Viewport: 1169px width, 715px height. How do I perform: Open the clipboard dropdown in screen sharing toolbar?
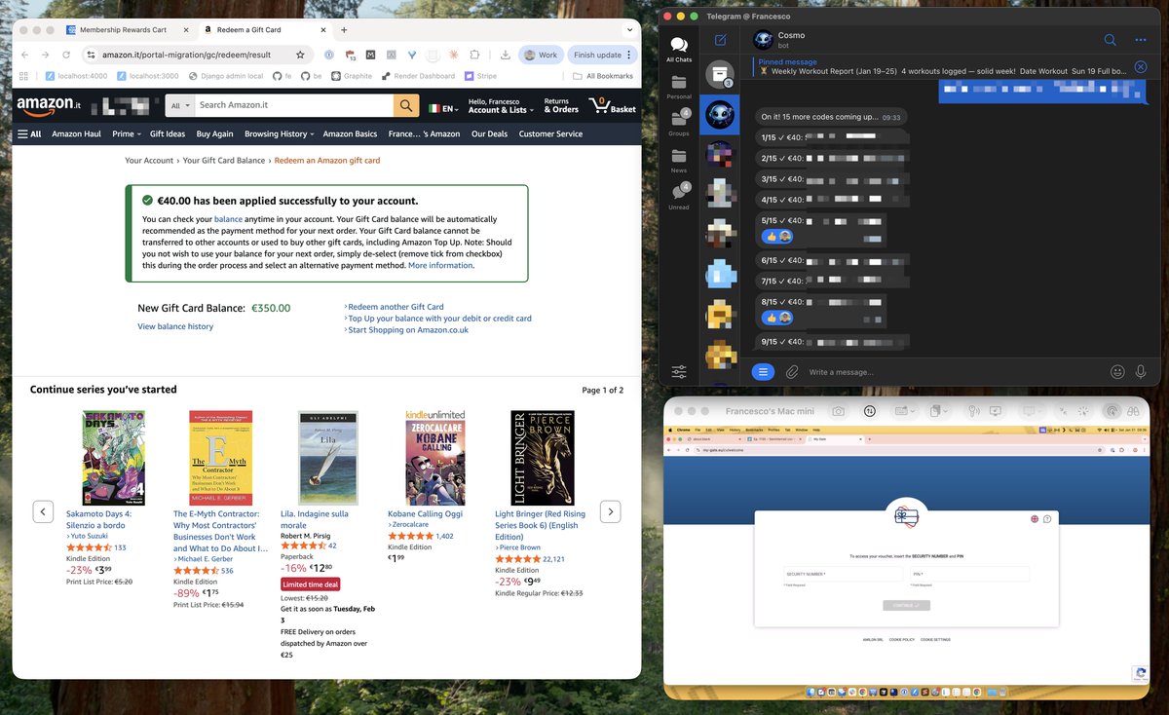(938, 412)
